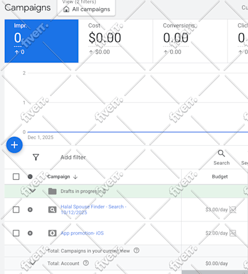Expand the Total: Account row chevron
Viewport: 248px width, 274px height.
pyautogui.click(x=32, y=263)
